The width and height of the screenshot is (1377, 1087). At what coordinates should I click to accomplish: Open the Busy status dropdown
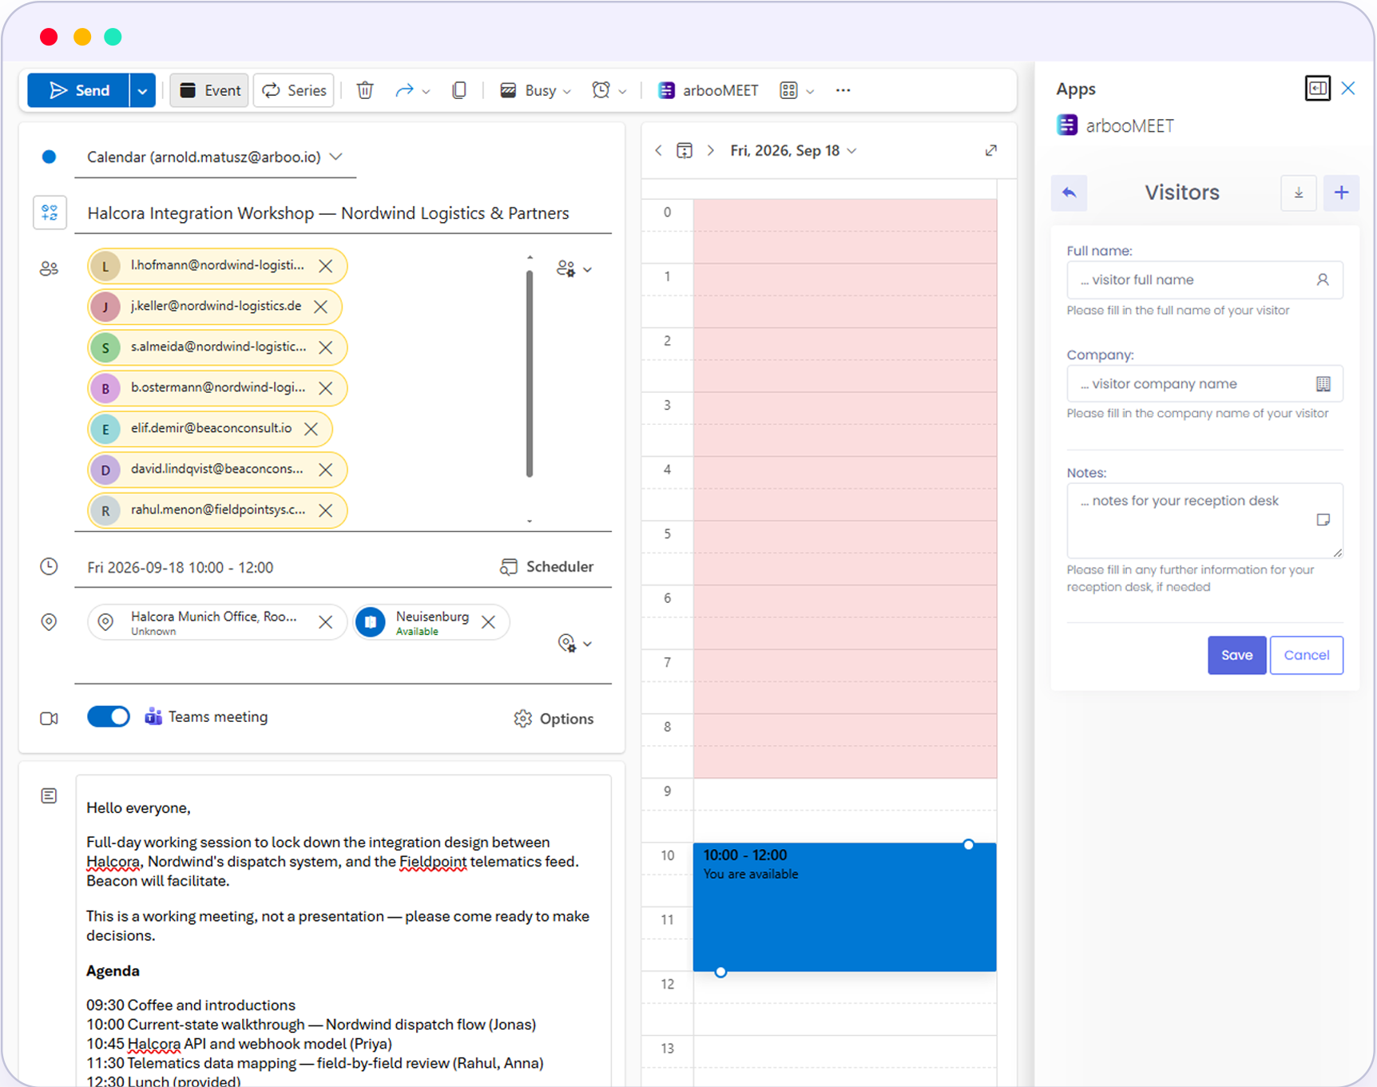click(x=535, y=90)
